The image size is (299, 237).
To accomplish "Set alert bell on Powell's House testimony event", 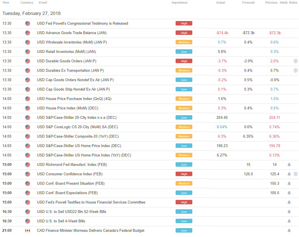I will click(289, 202).
